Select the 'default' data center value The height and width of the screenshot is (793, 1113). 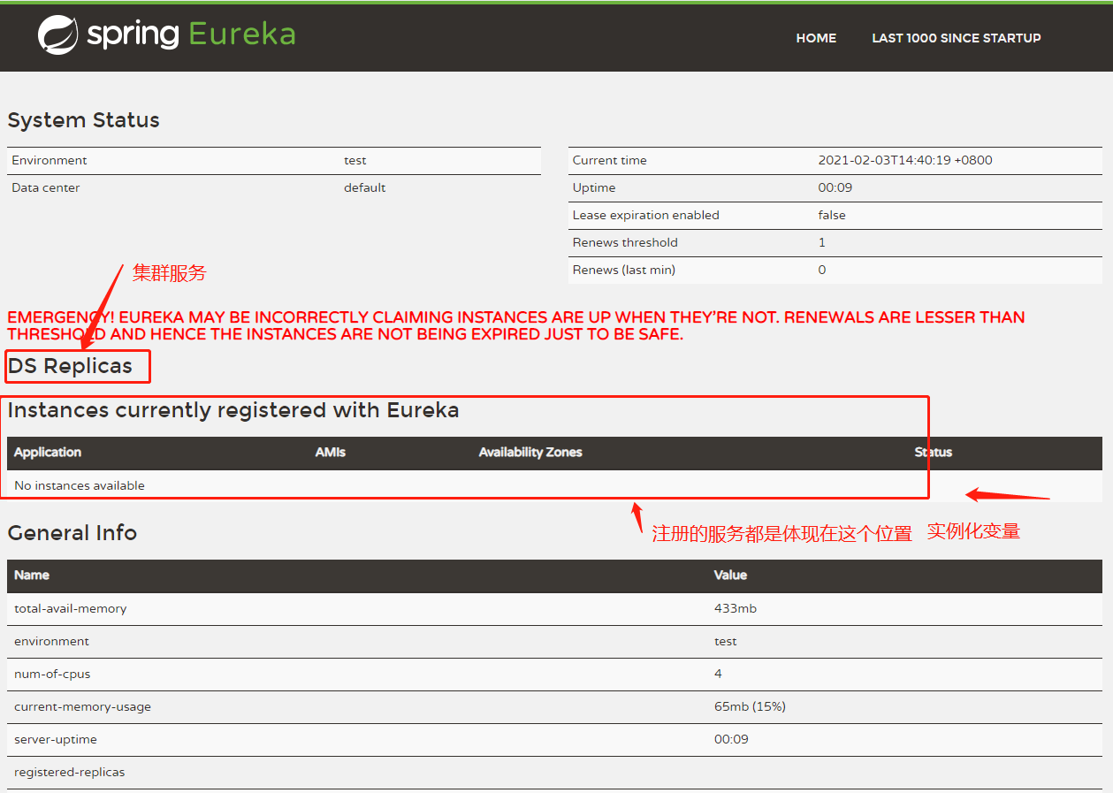click(365, 187)
